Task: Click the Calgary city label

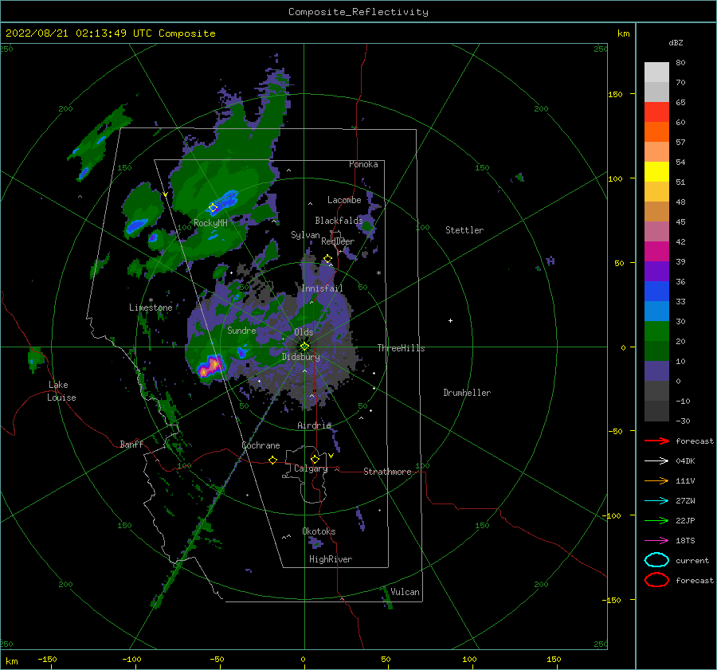Action: 311,468
